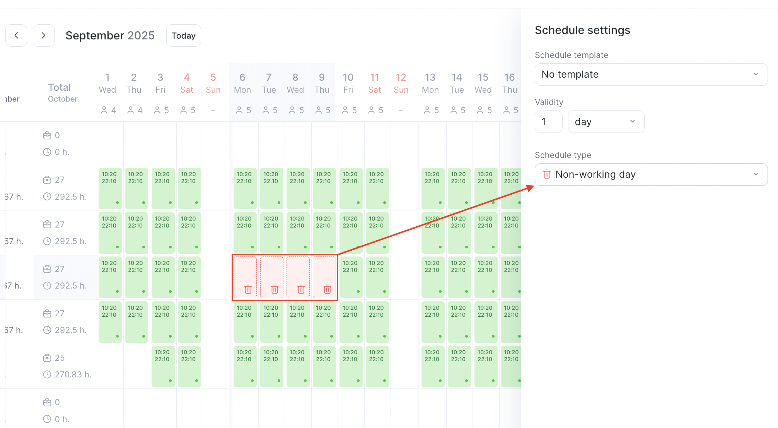
Task: Go to the next month
Action: pos(44,36)
